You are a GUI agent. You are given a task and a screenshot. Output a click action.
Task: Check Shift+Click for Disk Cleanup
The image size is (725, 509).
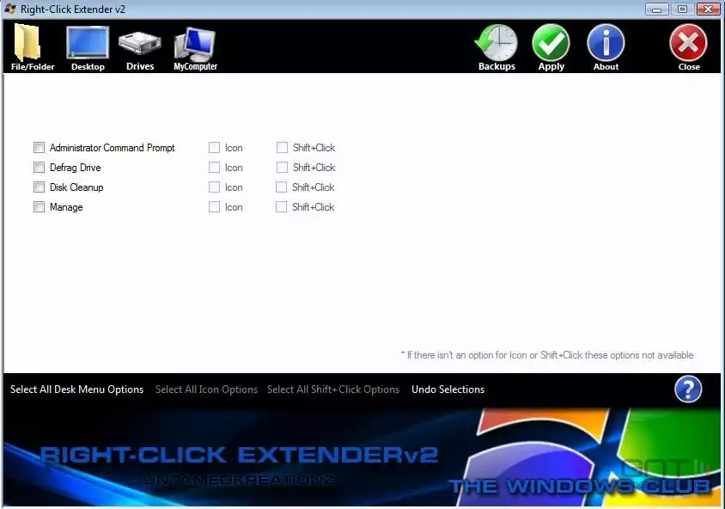click(281, 187)
